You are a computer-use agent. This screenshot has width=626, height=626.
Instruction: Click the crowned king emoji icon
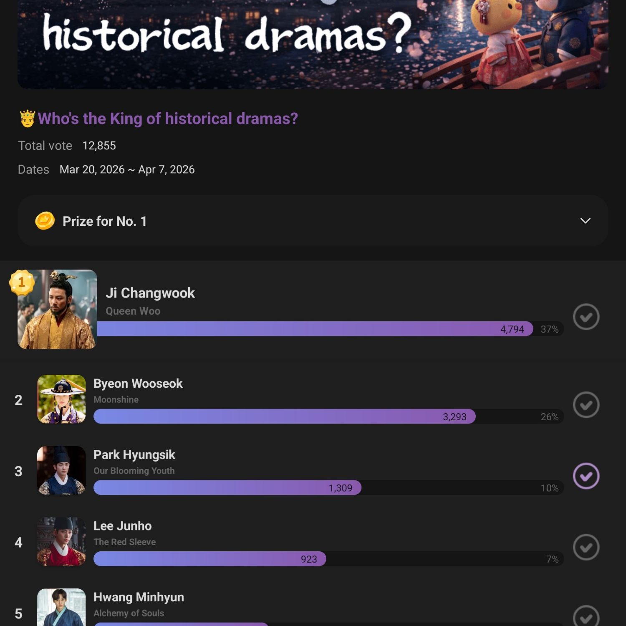coord(28,119)
